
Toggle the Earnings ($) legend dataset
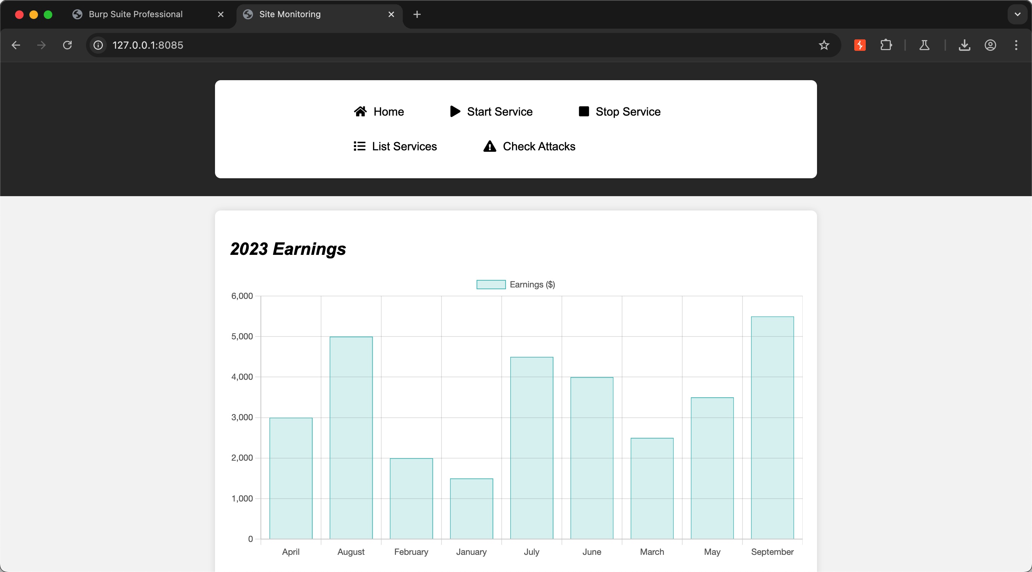[x=515, y=285]
